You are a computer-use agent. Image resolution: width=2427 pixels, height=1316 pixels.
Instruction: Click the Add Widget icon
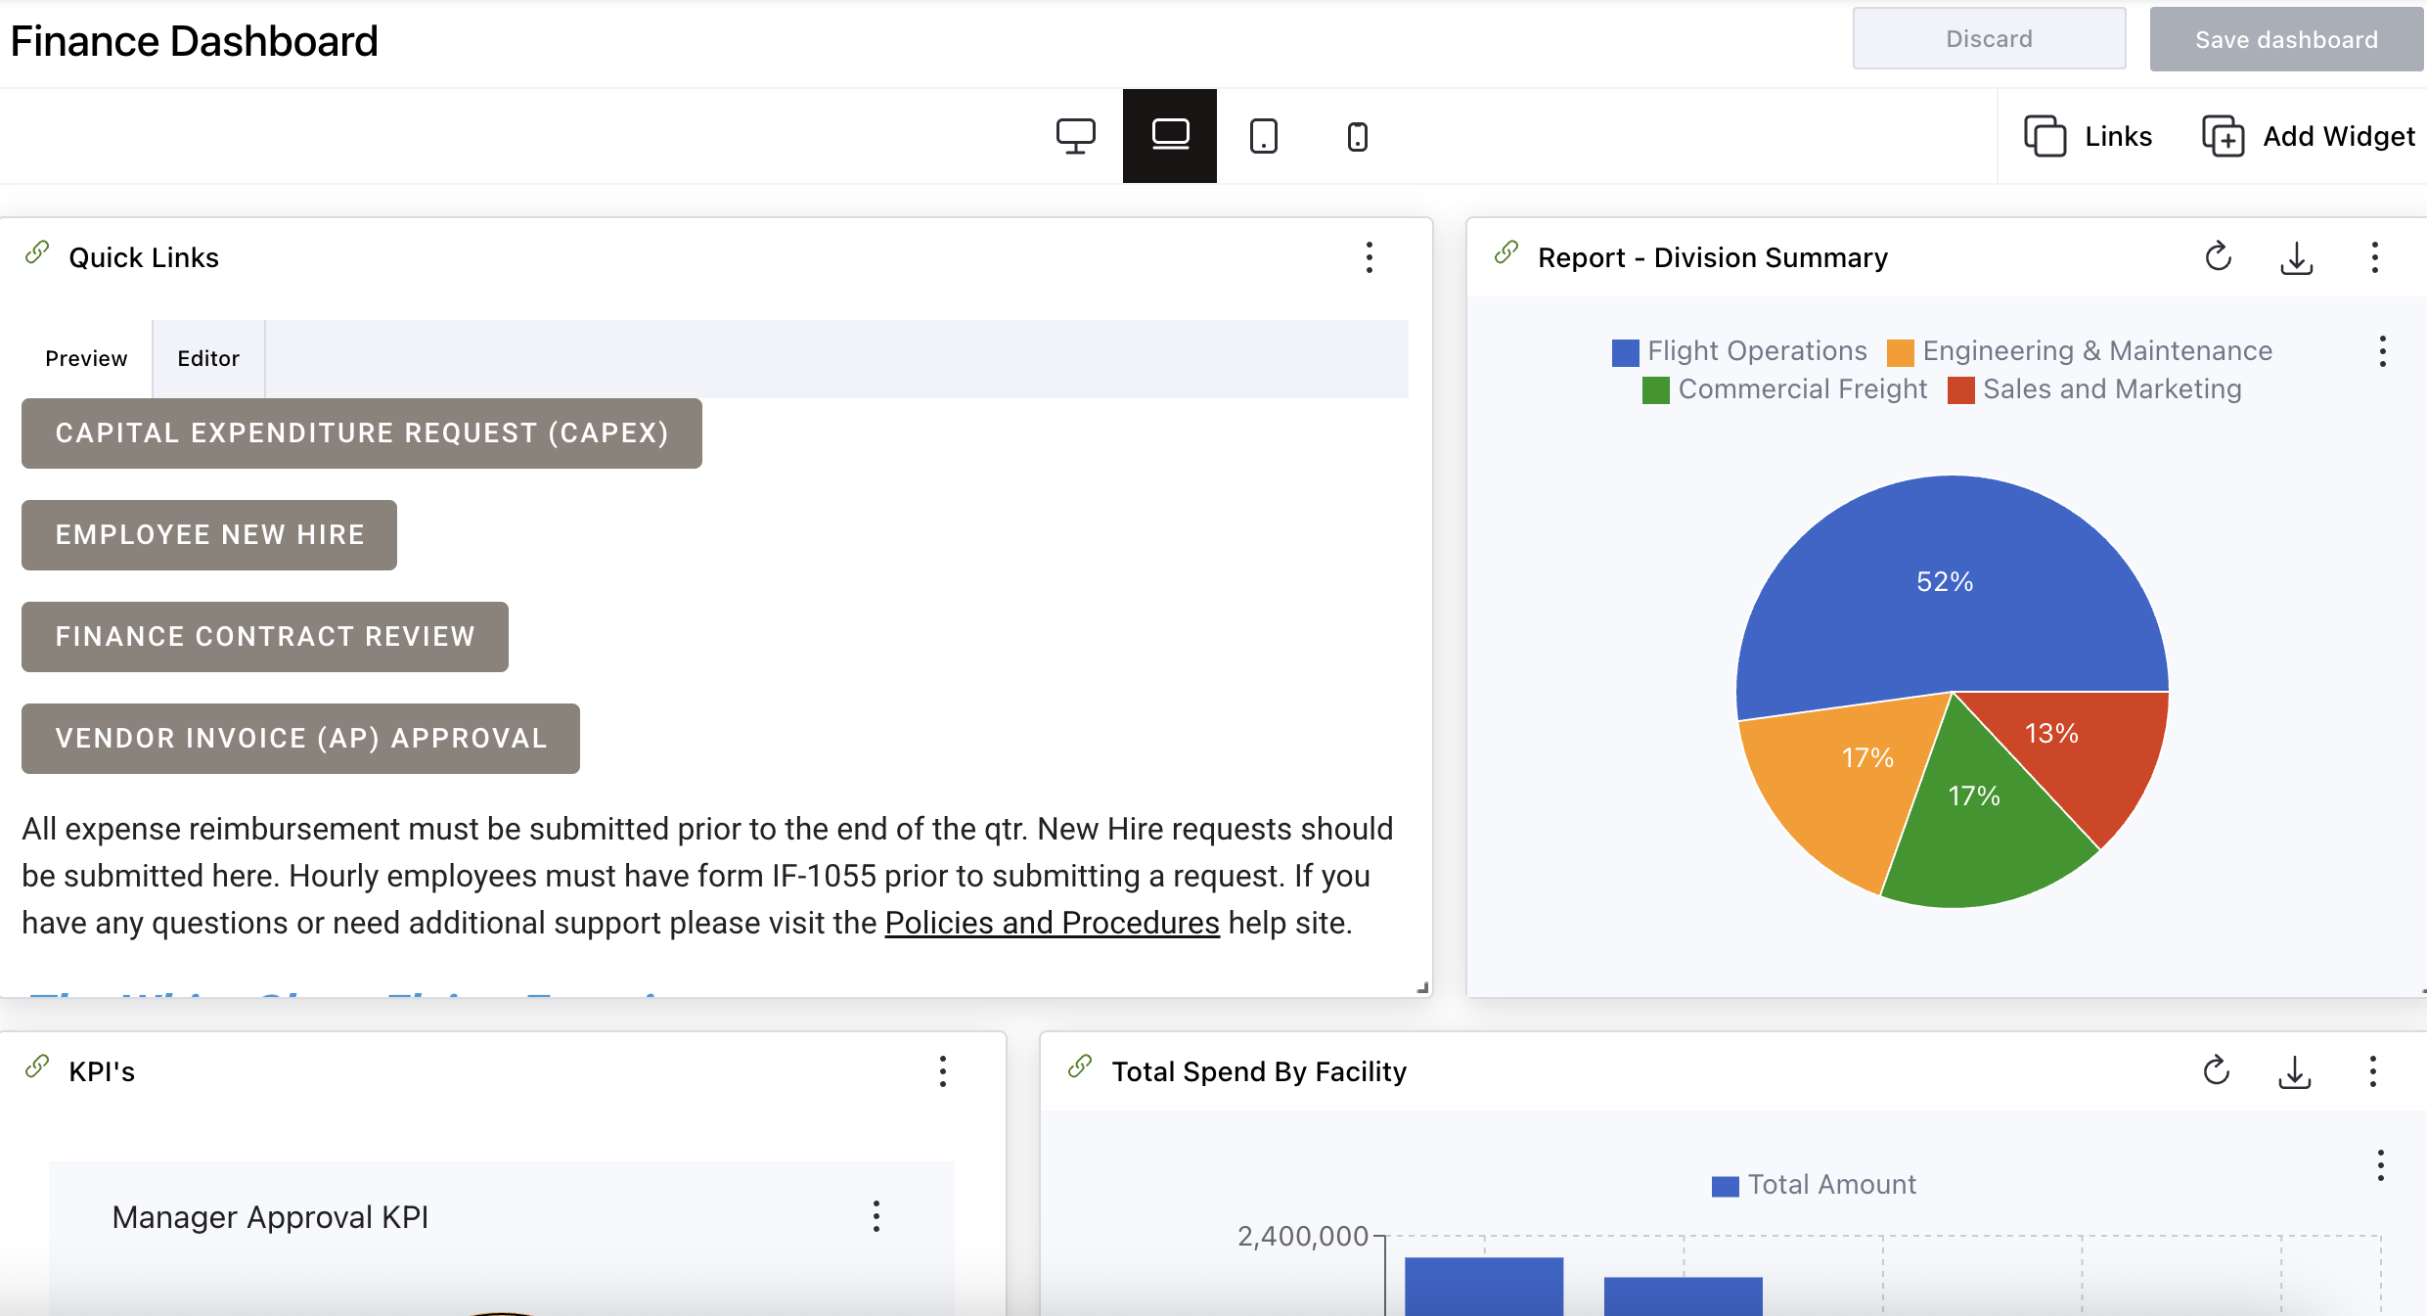(2224, 136)
